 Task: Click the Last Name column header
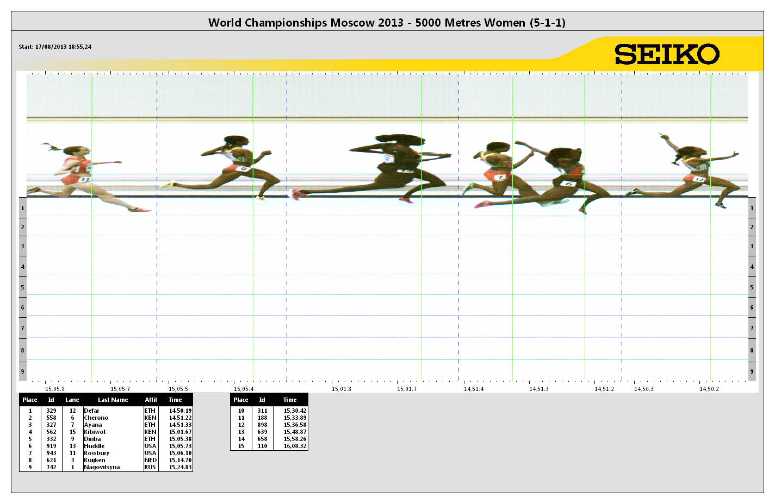point(113,400)
